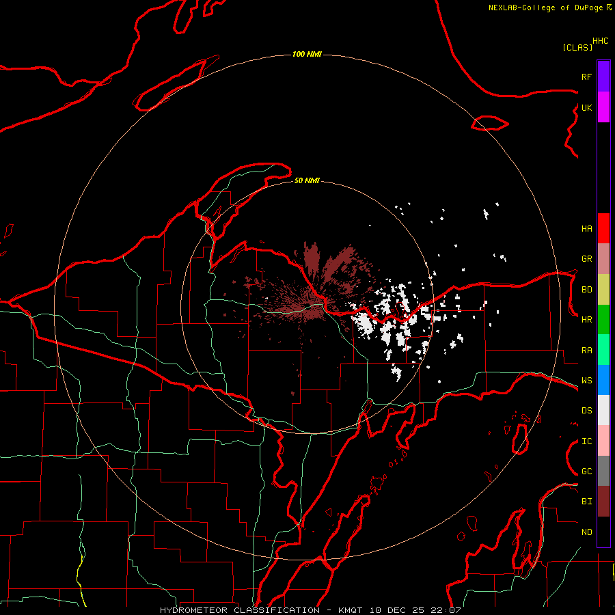Click the 50 NMI range ring label
This screenshot has width=615, height=615.
click(x=307, y=180)
